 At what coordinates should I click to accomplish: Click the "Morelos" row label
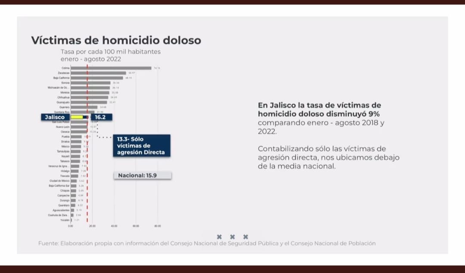tap(65, 93)
